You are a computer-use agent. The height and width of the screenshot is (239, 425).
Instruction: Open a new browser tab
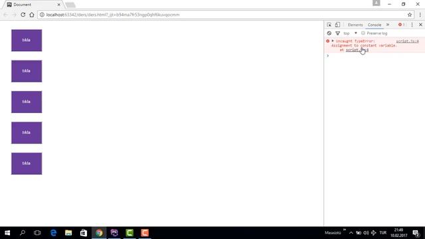point(70,5)
